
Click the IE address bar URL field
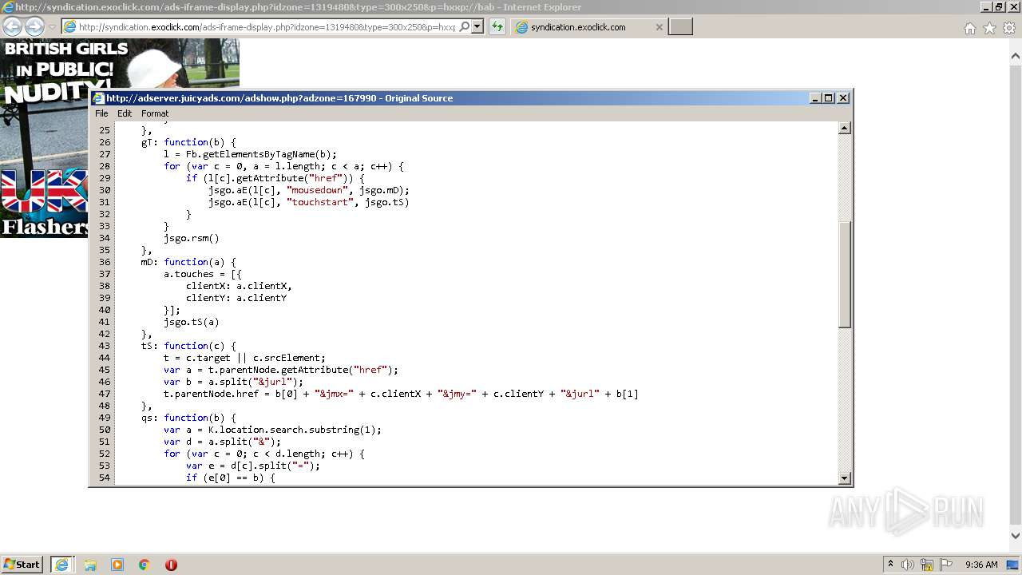(x=267, y=26)
